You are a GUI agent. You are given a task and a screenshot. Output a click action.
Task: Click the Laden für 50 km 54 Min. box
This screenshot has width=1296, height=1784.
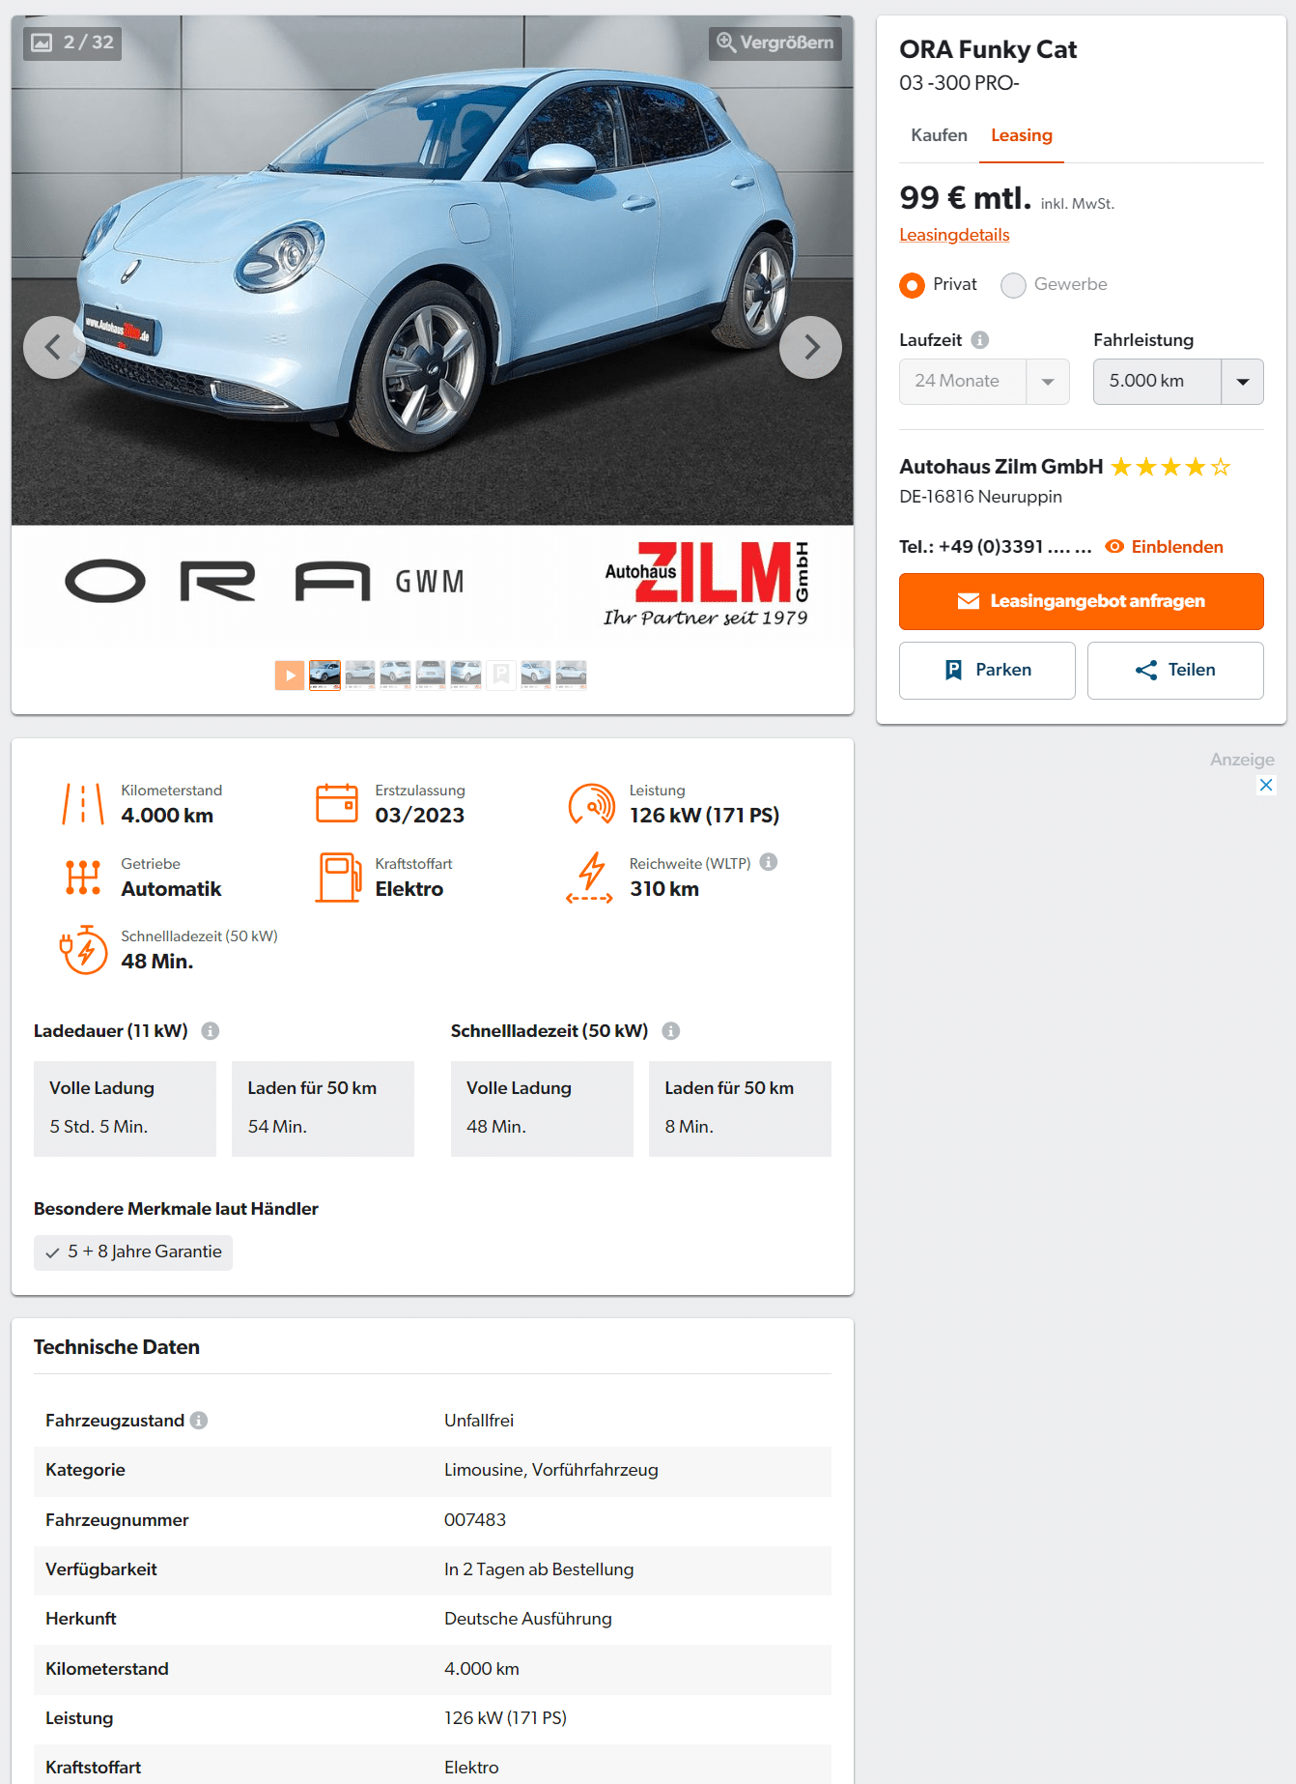tap(323, 1108)
